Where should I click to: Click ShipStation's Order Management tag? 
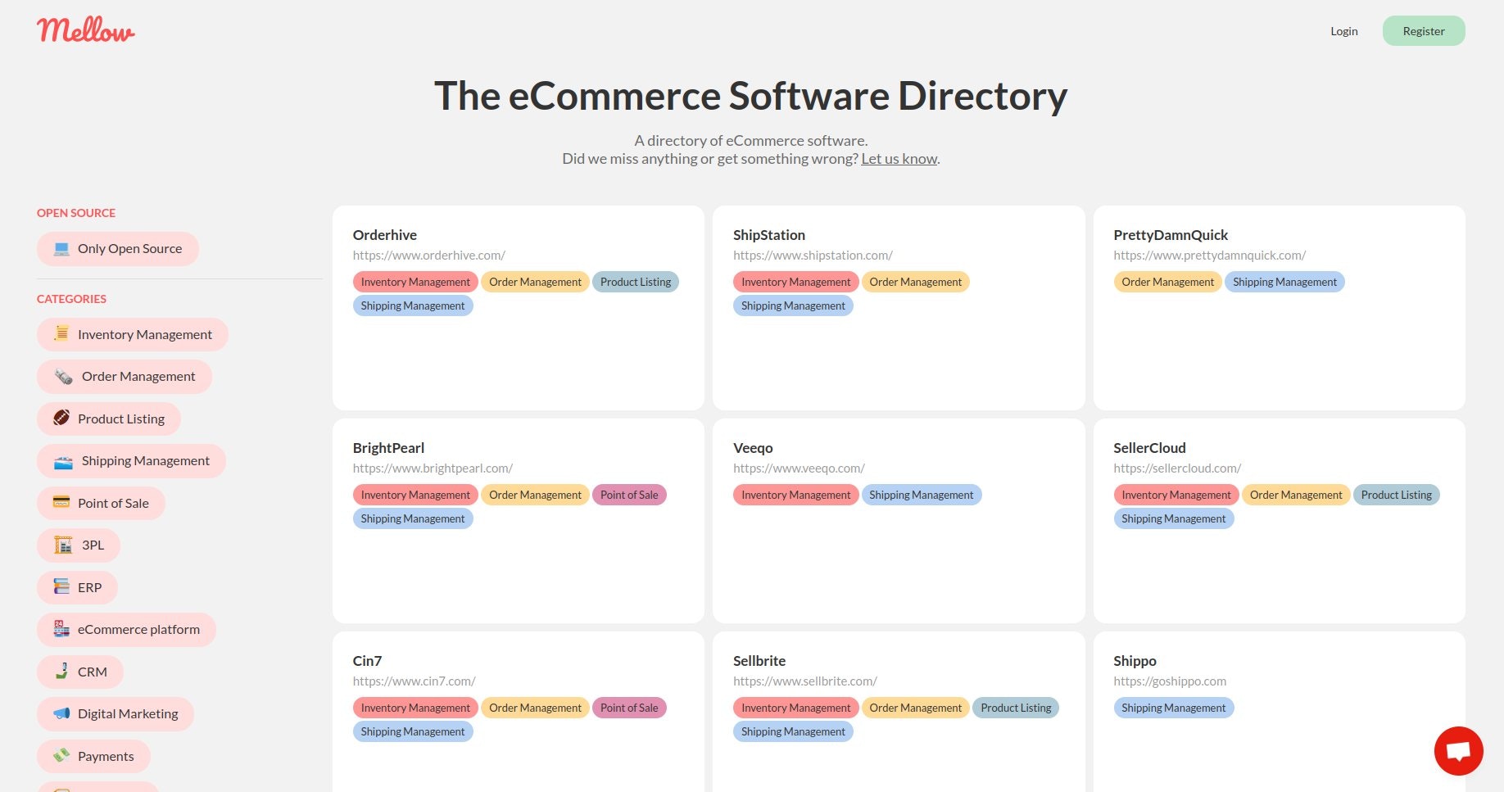(915, 282)
